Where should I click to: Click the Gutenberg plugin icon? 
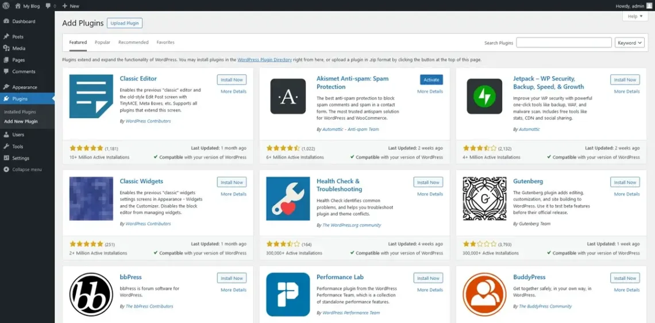click(484, 198)
